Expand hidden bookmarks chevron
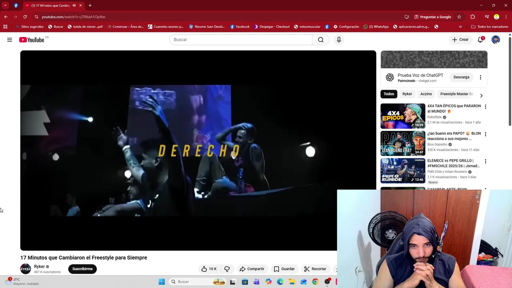 (x=460, y=27)
